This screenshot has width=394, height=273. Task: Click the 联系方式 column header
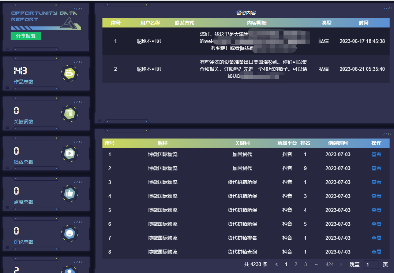coord(184,23)
